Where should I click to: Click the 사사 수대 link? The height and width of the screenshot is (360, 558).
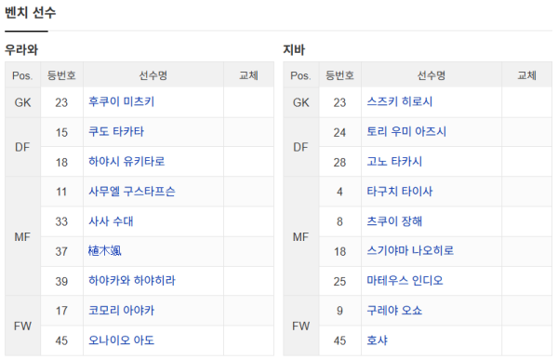pyautogui.click(x=111, y=221)
